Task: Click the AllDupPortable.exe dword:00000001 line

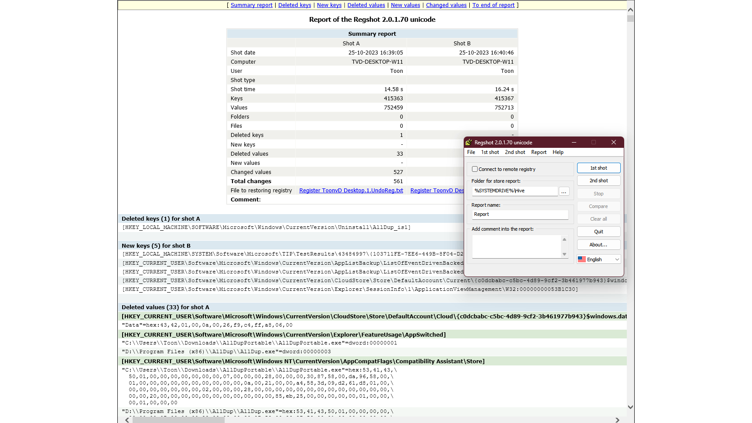Action: point(260,343)
